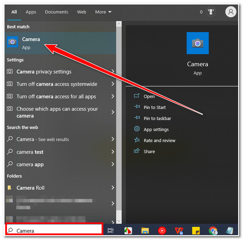The image size is (243, 240).
Task: Open the red V app on taskbar
Action: (179, 231)
